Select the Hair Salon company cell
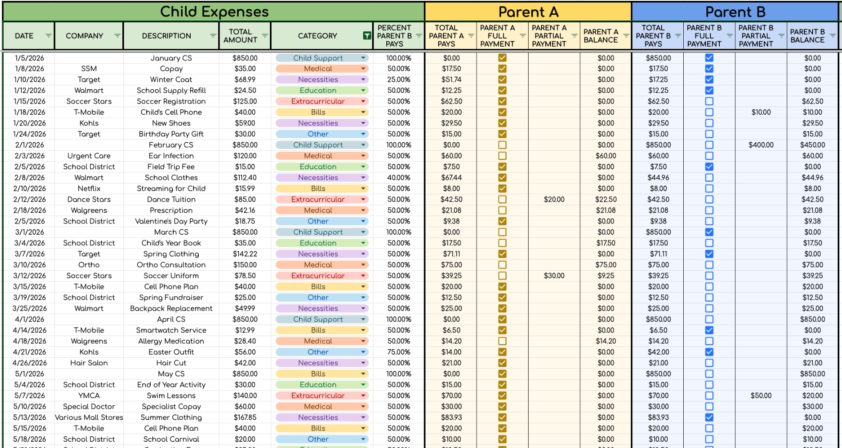Image resolution: width=842 pixels, height=448 pixels. [89, 363]
